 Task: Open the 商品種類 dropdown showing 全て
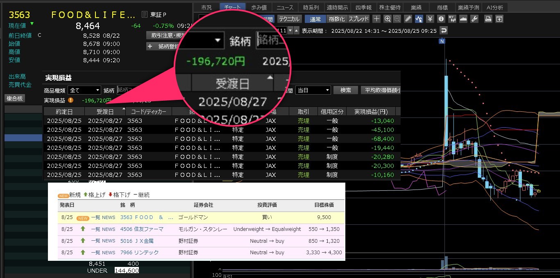85,90
